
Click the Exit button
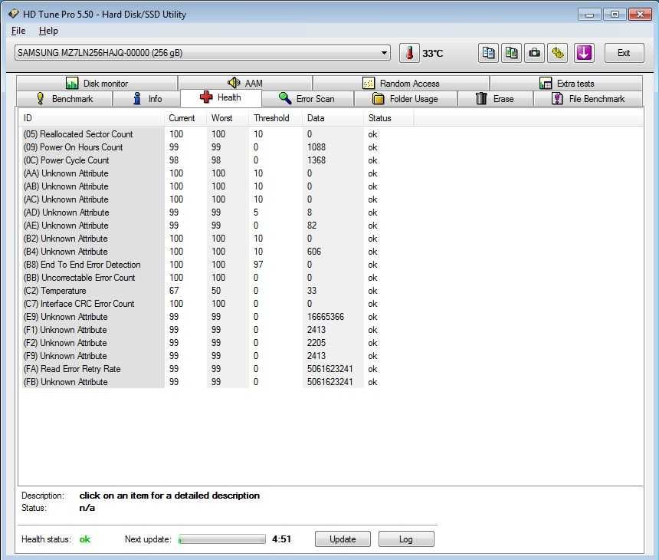(624, 53)
